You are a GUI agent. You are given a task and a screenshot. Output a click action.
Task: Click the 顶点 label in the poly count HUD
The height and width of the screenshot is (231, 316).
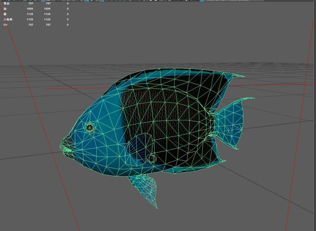(7, 3)
